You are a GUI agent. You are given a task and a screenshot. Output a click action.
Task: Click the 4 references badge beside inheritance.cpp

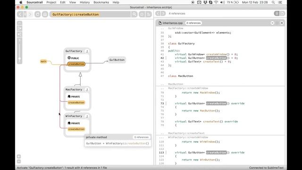point(193,23)
